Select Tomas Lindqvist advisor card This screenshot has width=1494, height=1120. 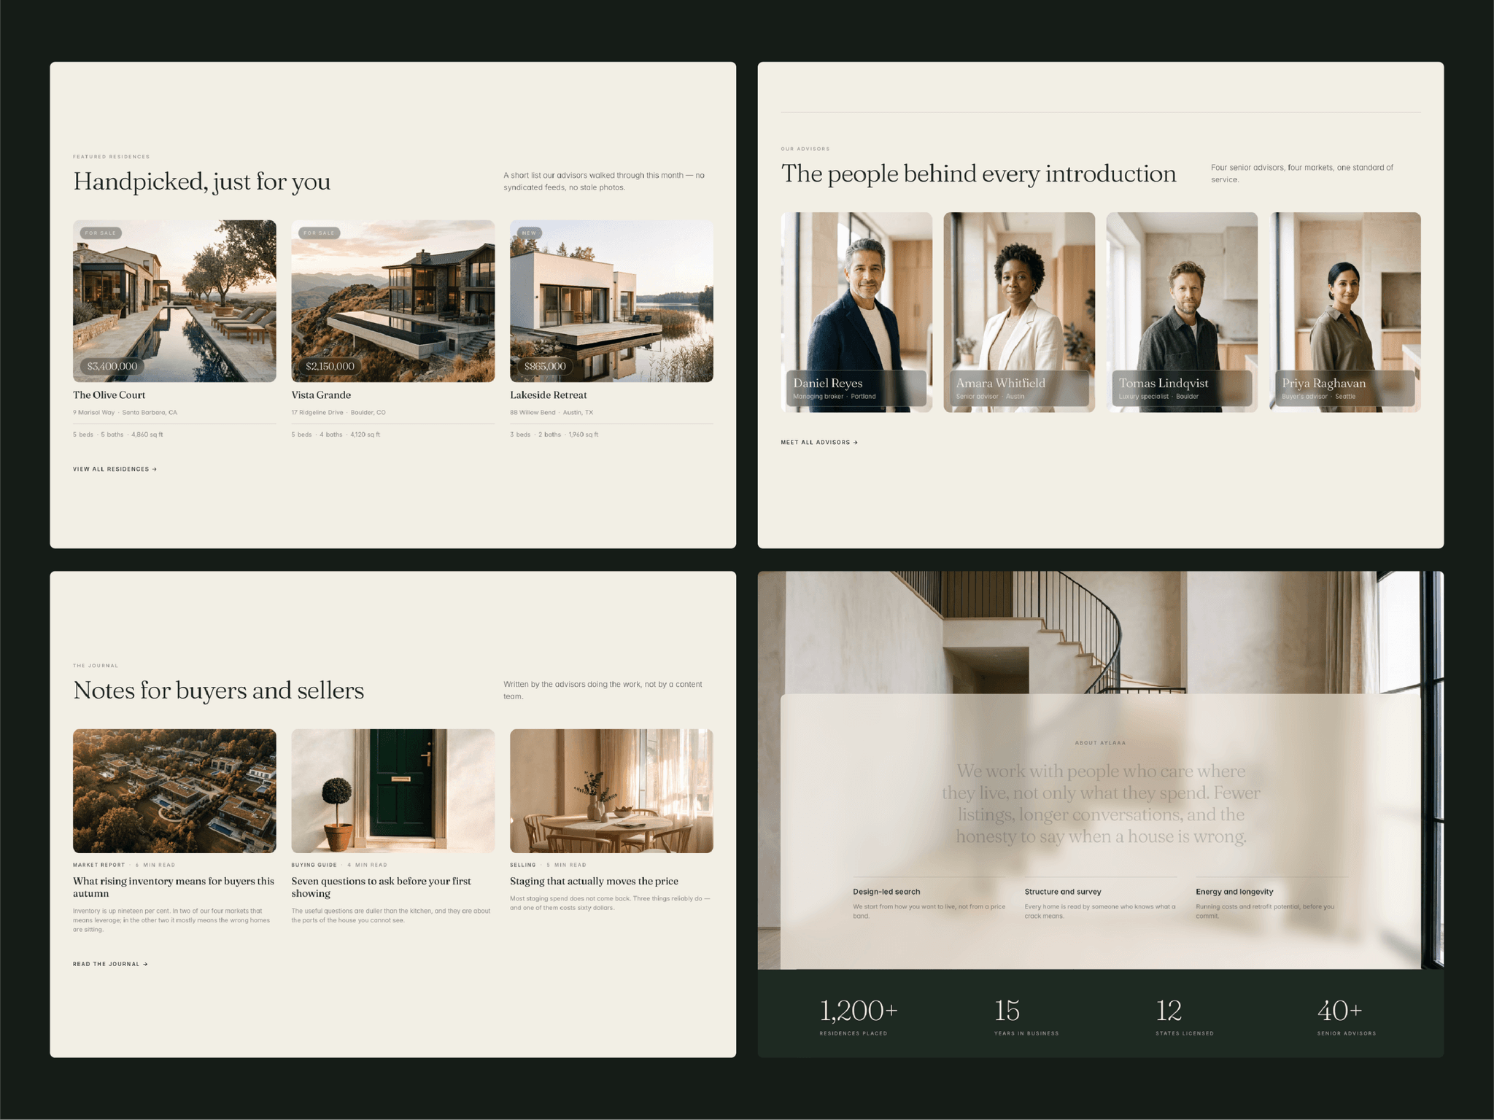pos(1182,312)
